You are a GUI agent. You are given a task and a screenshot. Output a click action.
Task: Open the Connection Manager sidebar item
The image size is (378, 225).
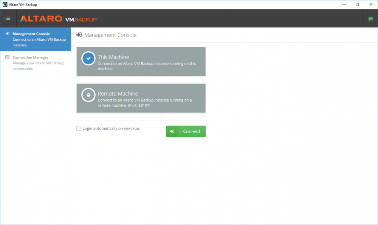click(x=36, y=63)
